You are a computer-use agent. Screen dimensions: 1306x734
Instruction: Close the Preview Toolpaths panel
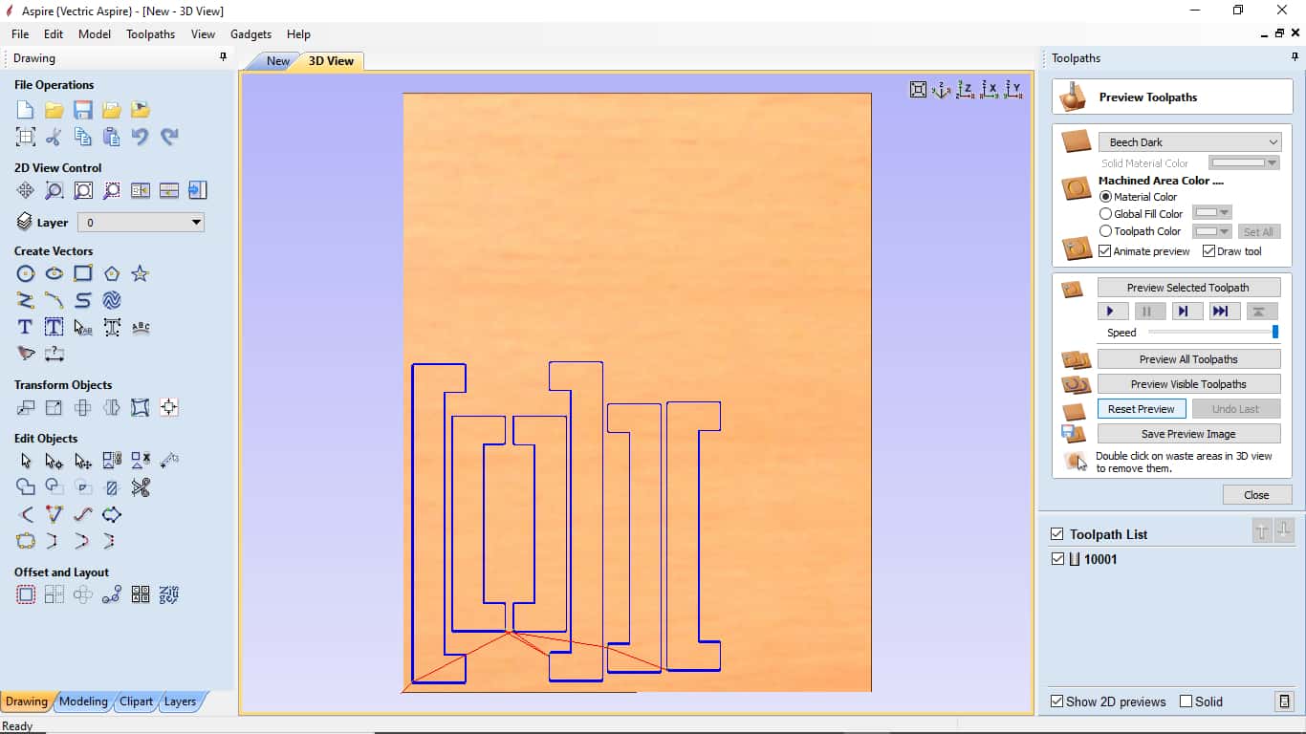(x=1256, y=495)
